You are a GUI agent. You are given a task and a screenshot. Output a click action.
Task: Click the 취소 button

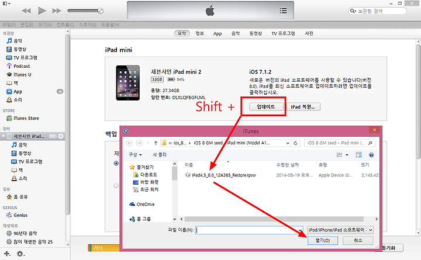pos(358,240)
